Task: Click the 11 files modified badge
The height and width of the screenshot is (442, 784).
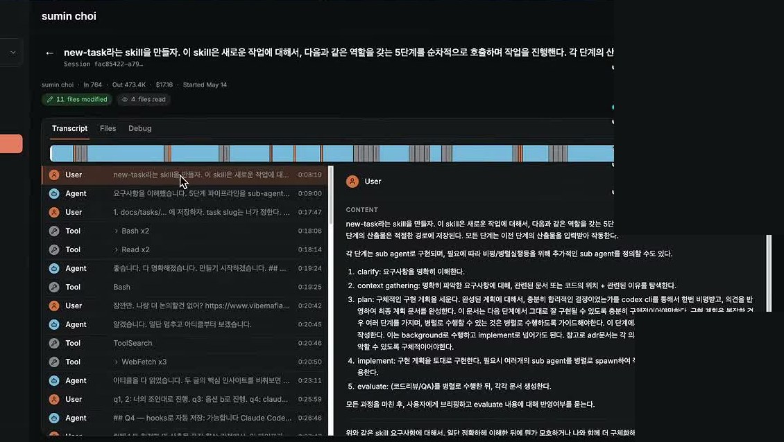Action: coord(77,99)
